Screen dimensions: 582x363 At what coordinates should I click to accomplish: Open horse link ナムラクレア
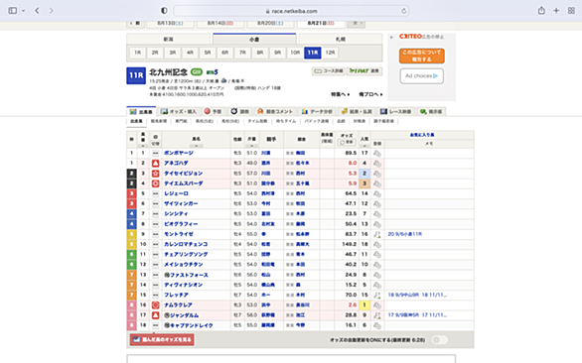178,305
